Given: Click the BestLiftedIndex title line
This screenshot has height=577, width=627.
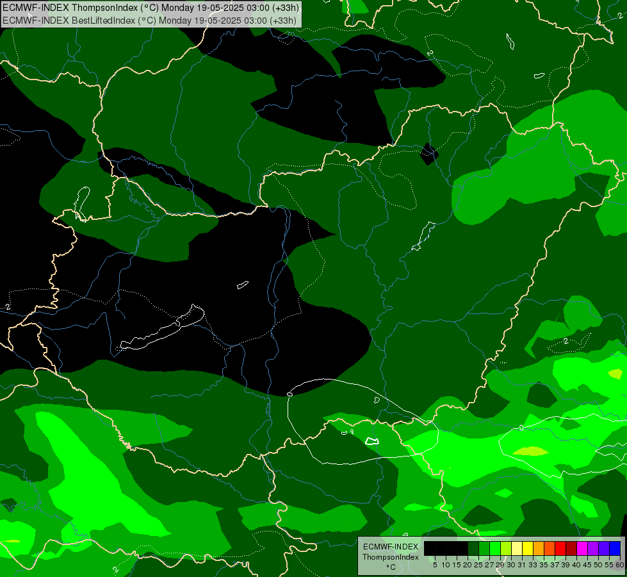Looking at the screenshot, I should pyautogui.click(x=150, y=20).
